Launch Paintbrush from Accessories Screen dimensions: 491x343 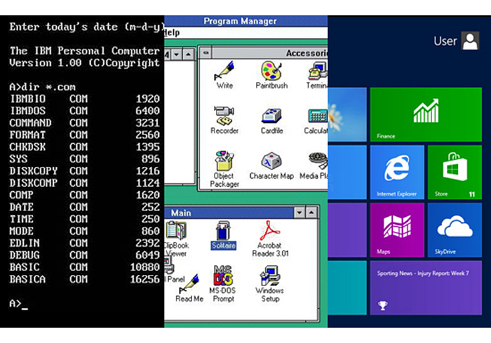coord(271,75)
